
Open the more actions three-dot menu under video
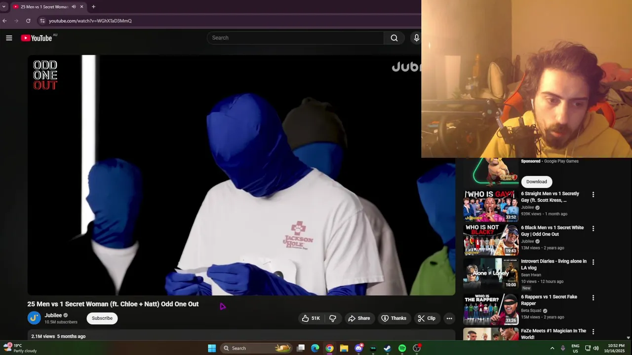pyautogui.click(x=449, y=319)
